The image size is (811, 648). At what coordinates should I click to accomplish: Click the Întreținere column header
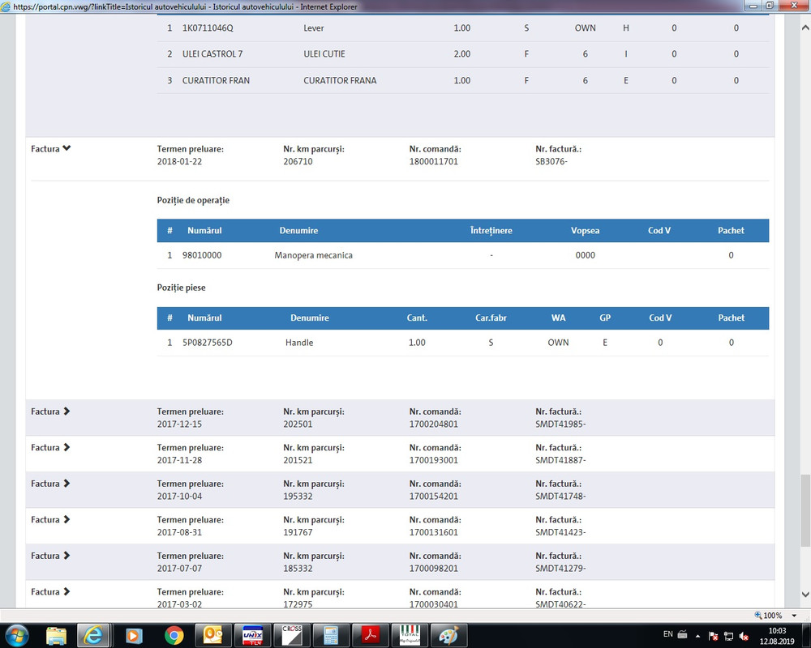tap(491, 231)
